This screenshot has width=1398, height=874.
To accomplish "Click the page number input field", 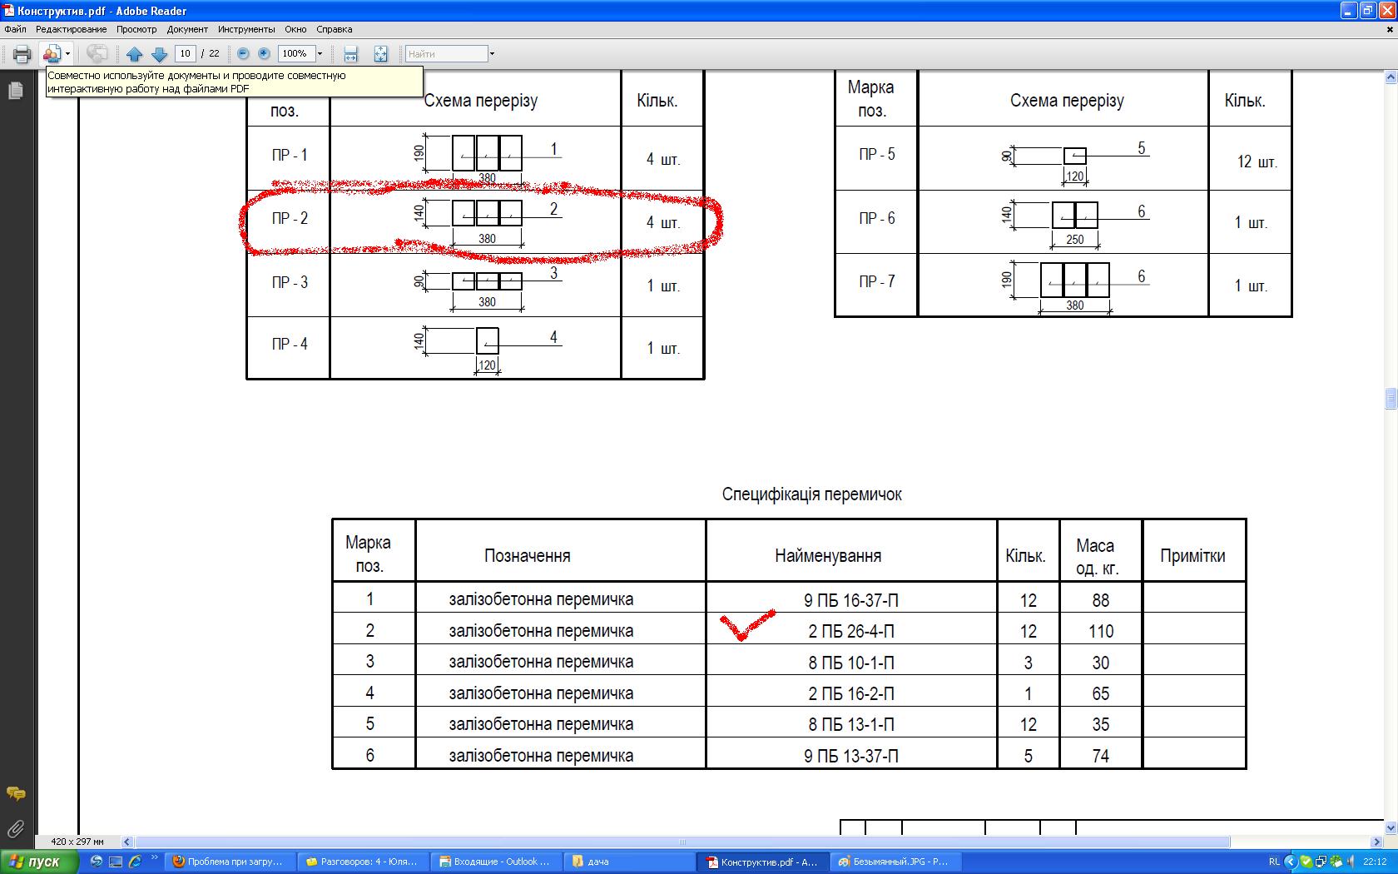I will 185,53.
